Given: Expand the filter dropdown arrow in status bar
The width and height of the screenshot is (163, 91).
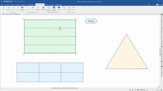Looking at the screenshot, I should [x=133, y=90].
